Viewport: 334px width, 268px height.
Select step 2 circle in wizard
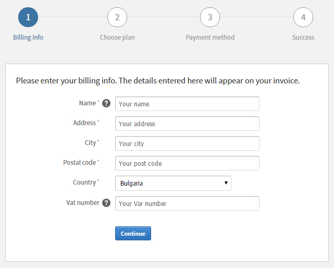tap(117, 17)
